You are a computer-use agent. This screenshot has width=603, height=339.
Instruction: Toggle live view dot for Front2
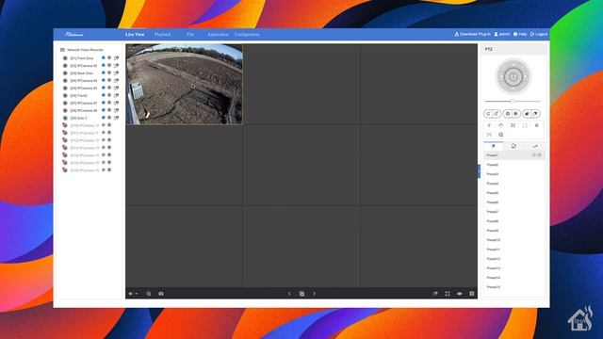coord(104,95)
